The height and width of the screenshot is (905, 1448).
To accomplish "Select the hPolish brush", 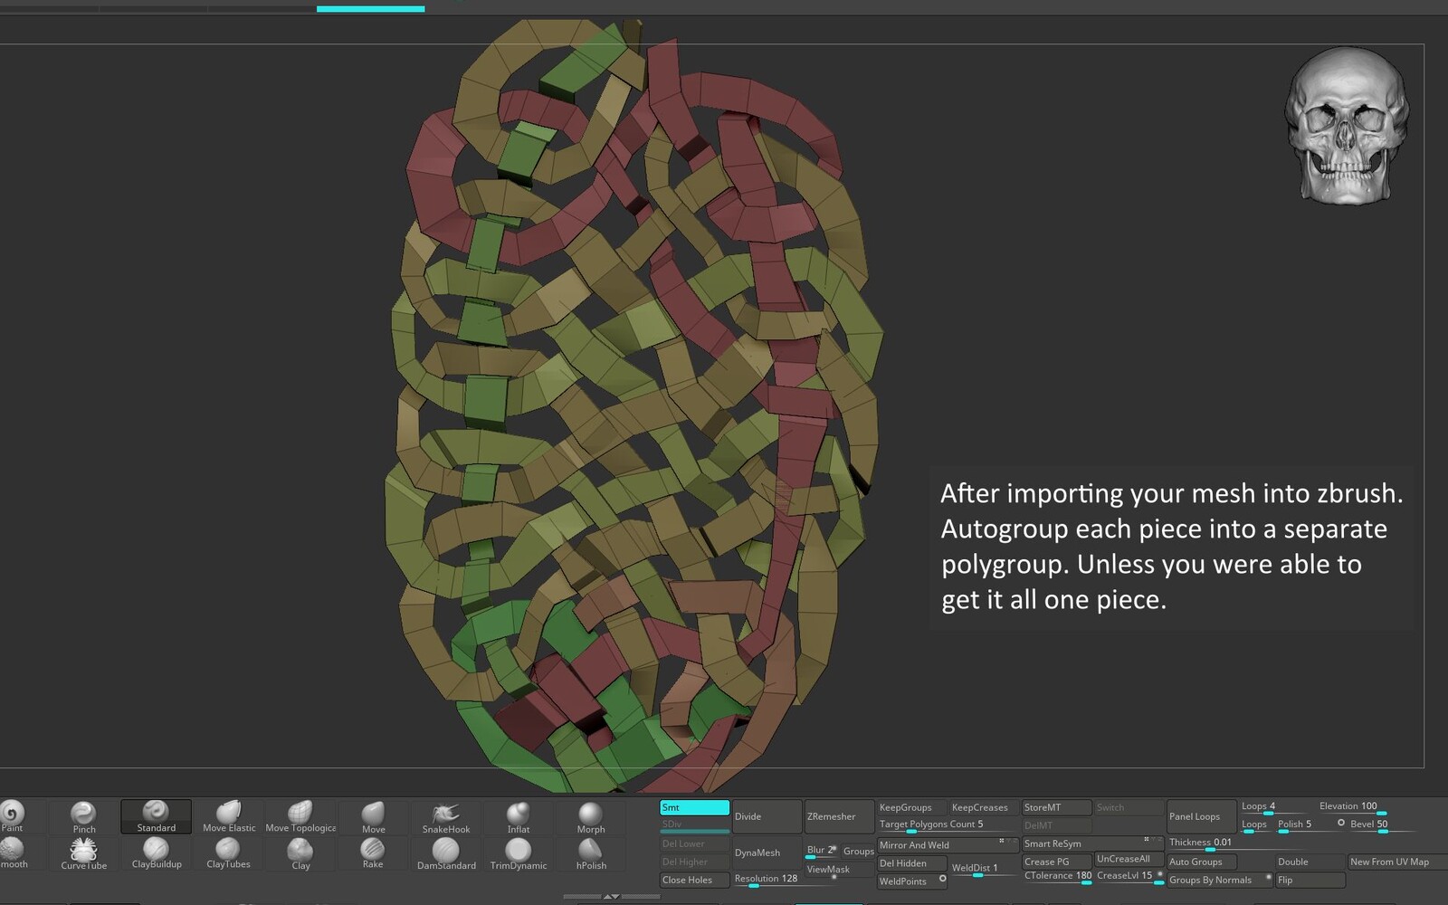I will pos(591,853).
